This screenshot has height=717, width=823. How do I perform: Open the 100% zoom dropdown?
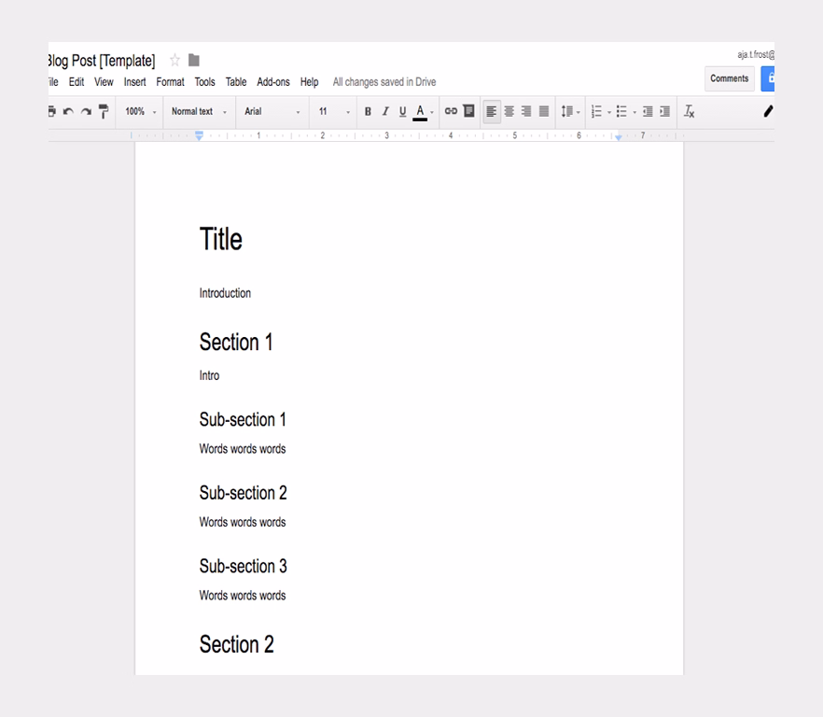[141, 111]
